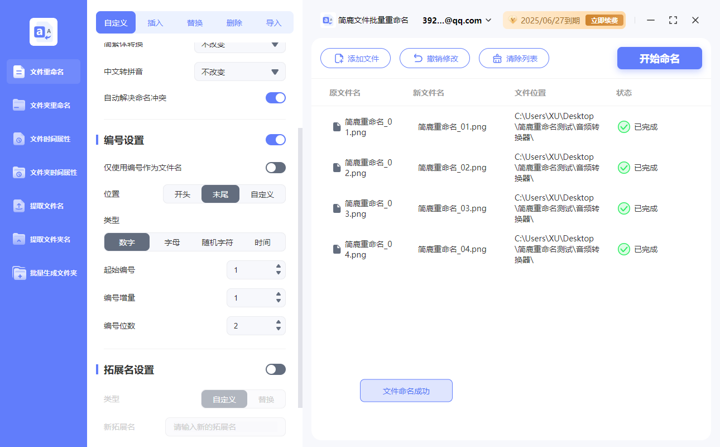Image resolution: width=720 pixels, height=447 pixels.
Task: Open the 提取文件夹名 tool
Action: [x=43, y=239]
